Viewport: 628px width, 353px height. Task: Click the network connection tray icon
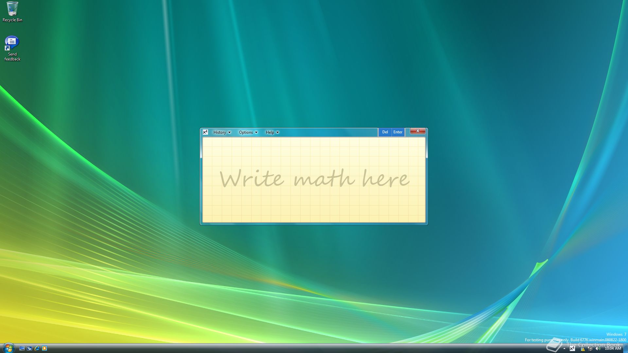[590, 348]
